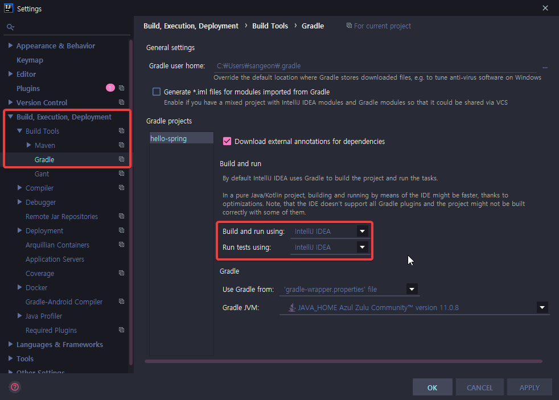Expand Languages & Frameworks section
This screenshot has height=400, width=559.
point(10,344)
